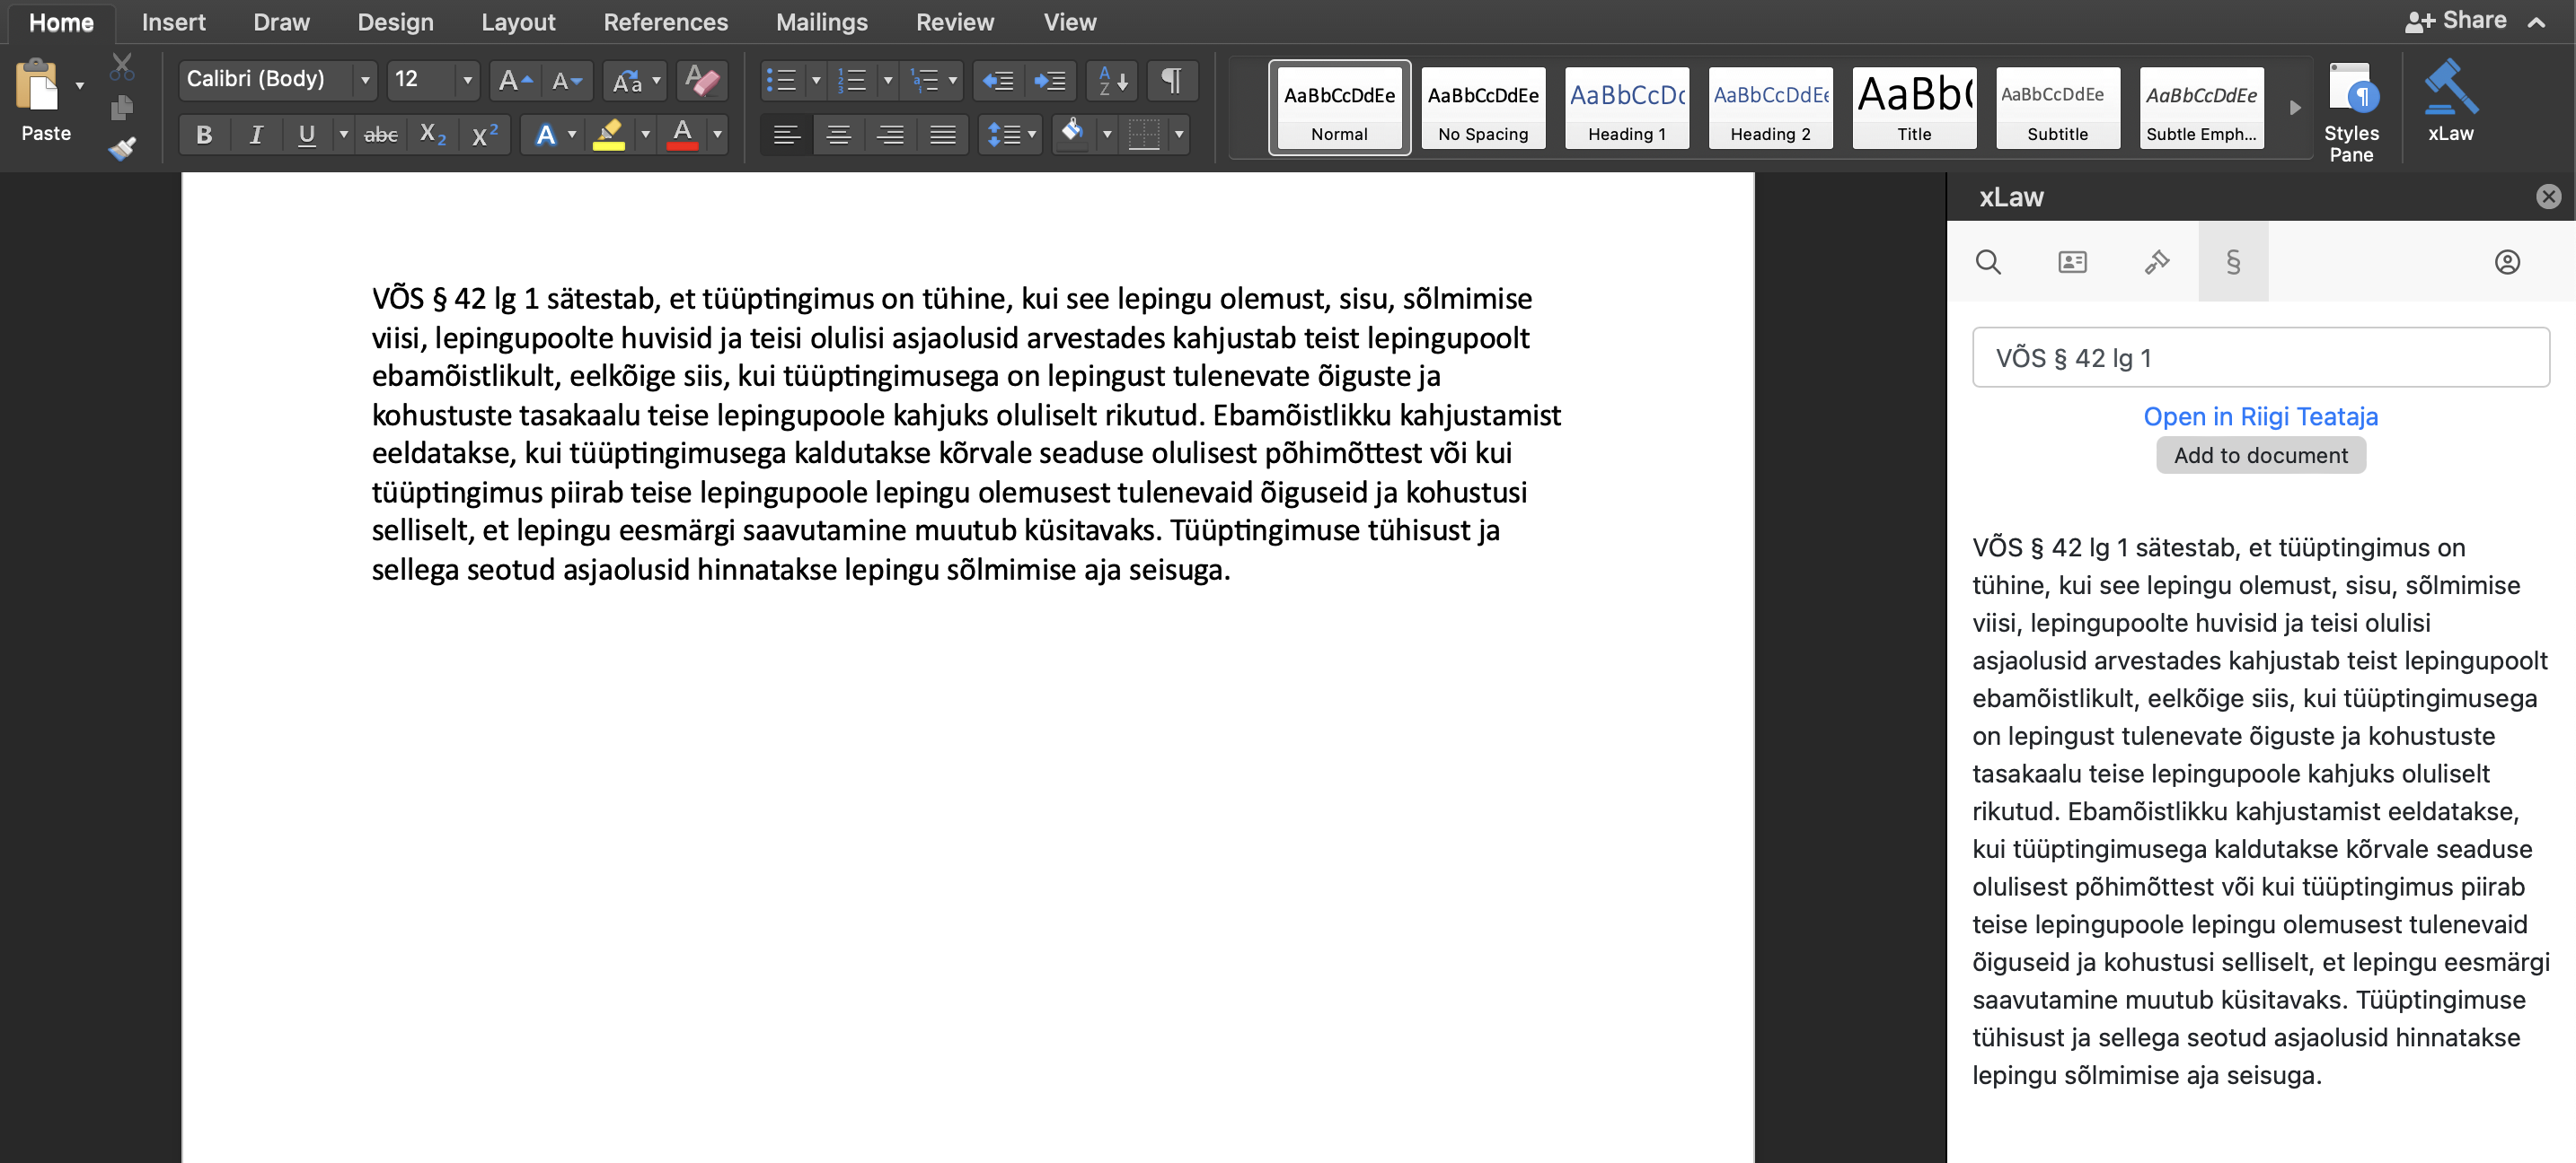Viewport: 2576px width, 1163px height.
Task: Expand the styles gallery arrow
Action: pyautogui.click(x=2295, y=107)
